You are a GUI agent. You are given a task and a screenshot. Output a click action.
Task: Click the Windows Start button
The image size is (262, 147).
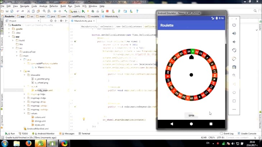click(5, 143)
